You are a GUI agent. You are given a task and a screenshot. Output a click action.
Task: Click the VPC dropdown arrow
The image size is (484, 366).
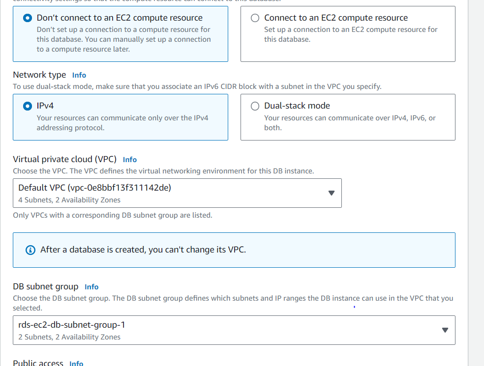pos(331,193)
